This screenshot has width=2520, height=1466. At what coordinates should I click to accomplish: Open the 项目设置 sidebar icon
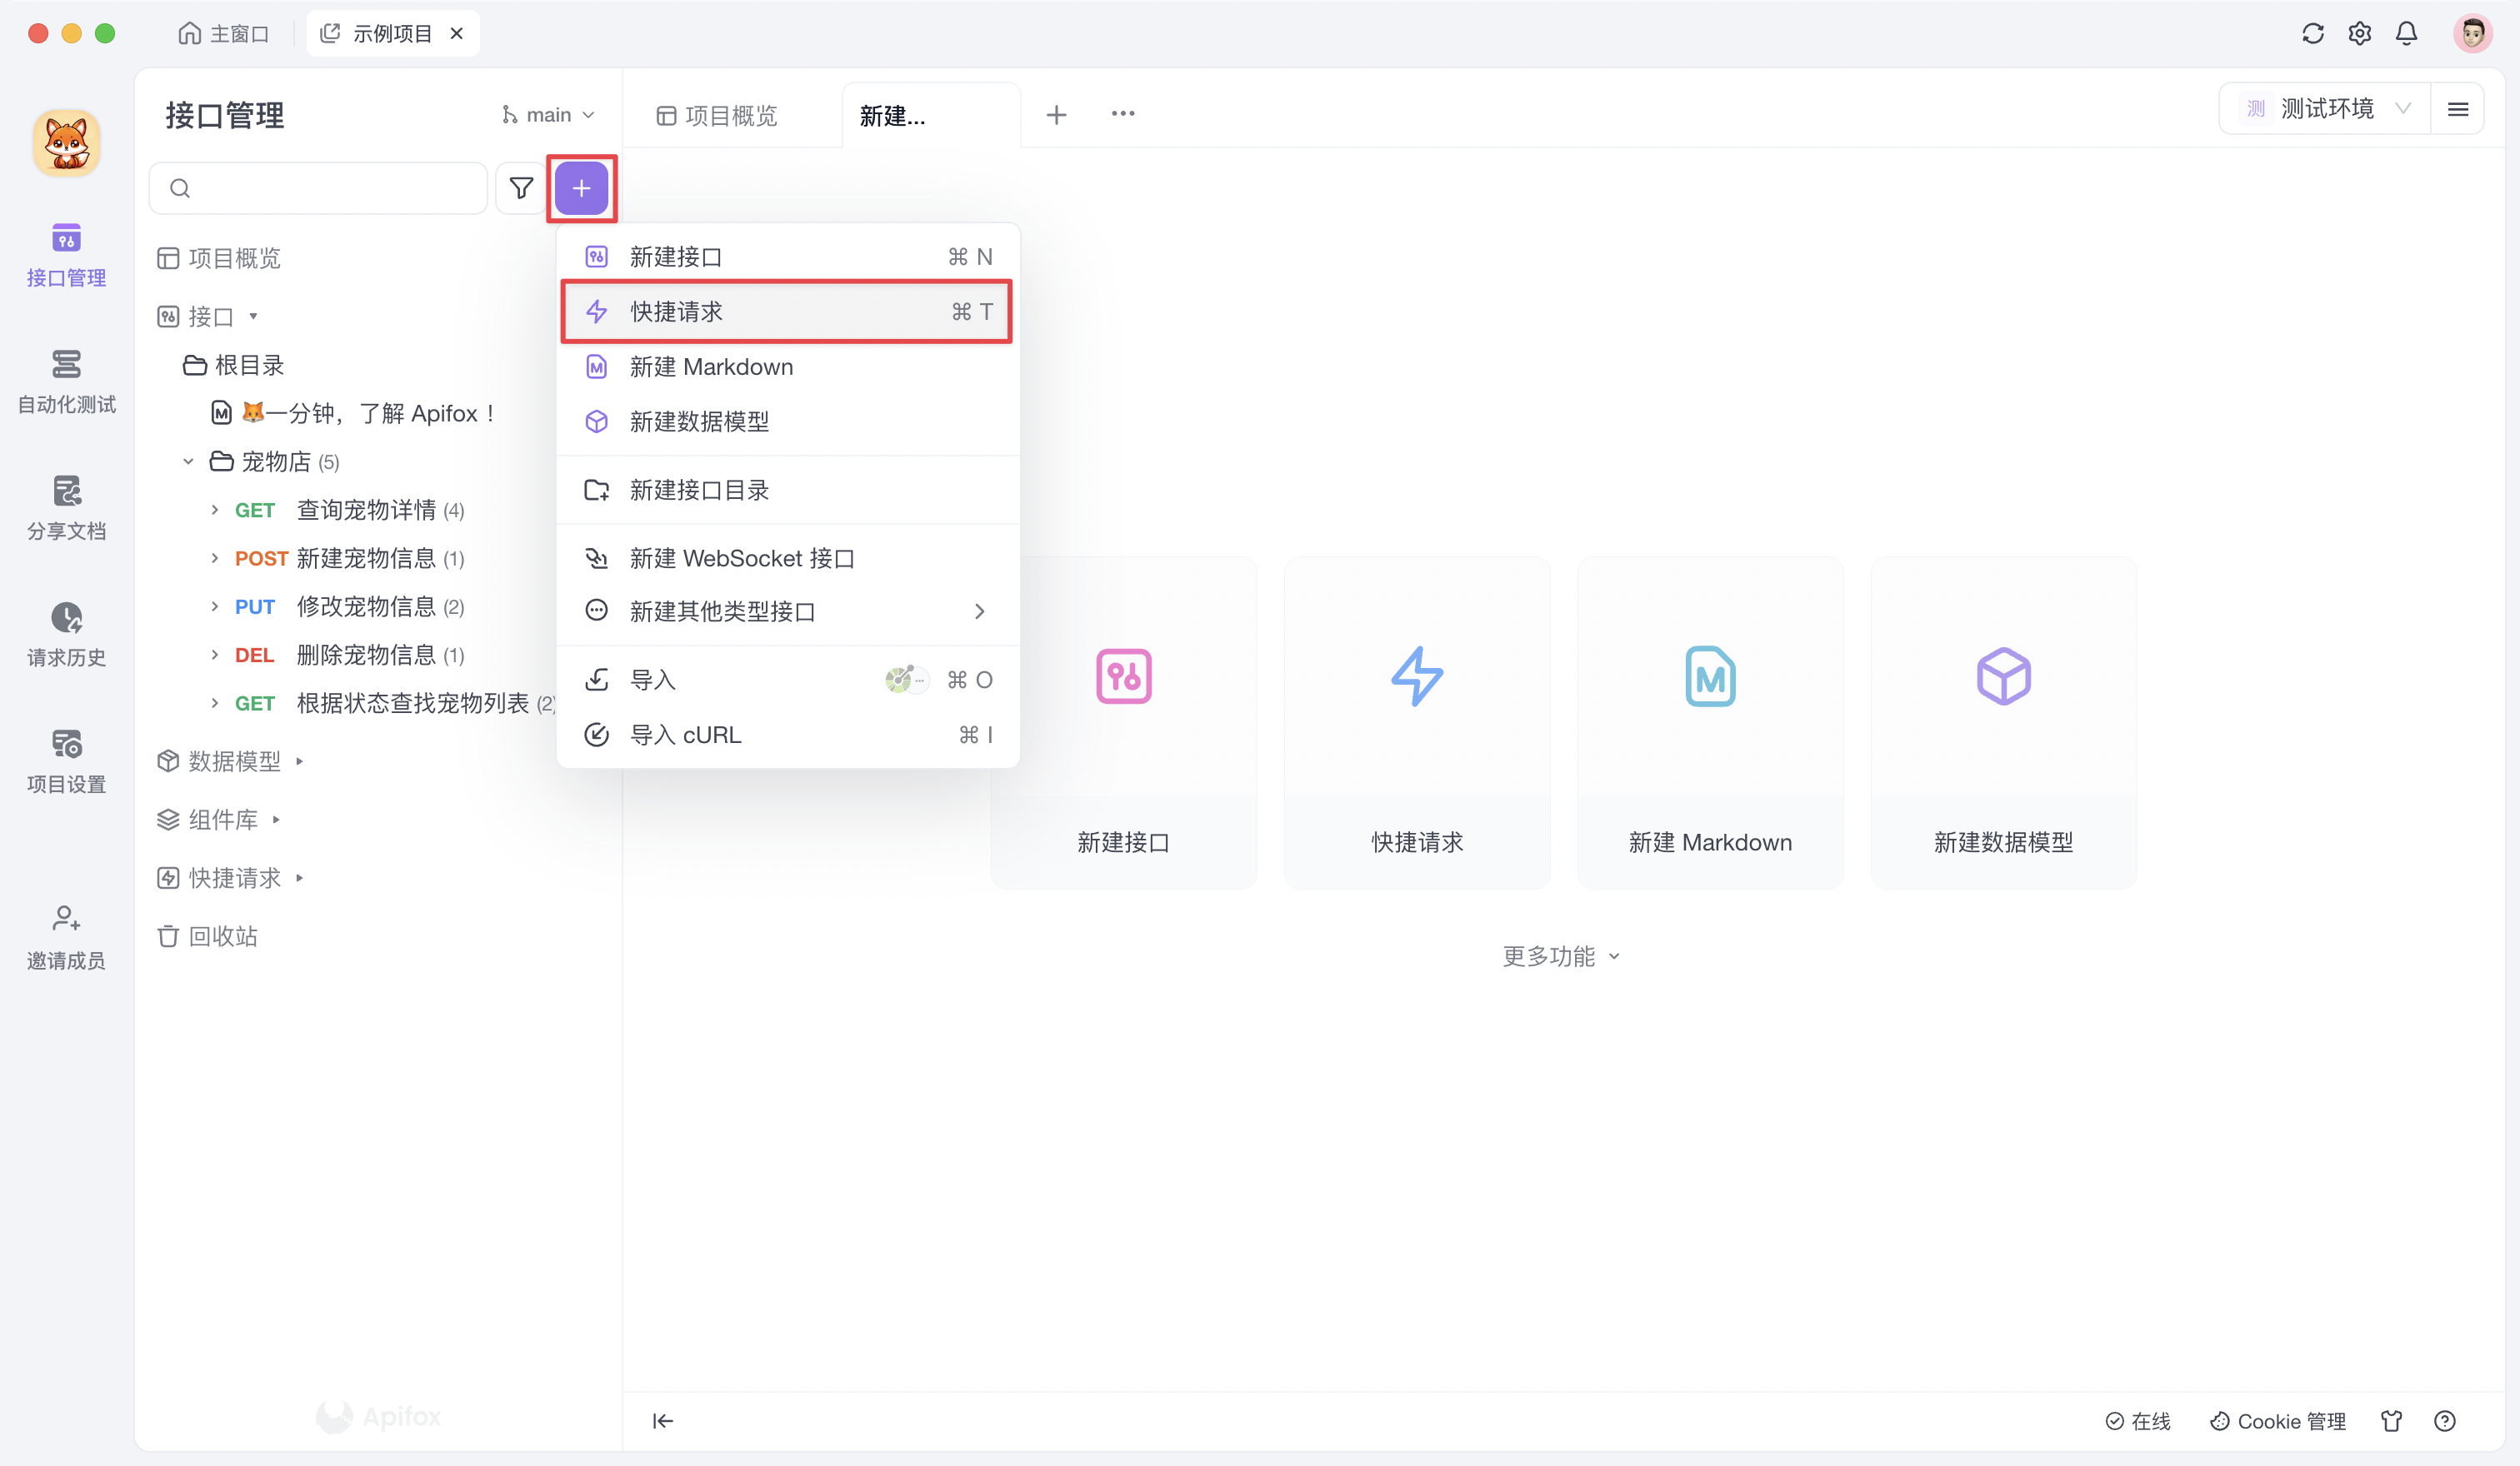coord(66,759)
